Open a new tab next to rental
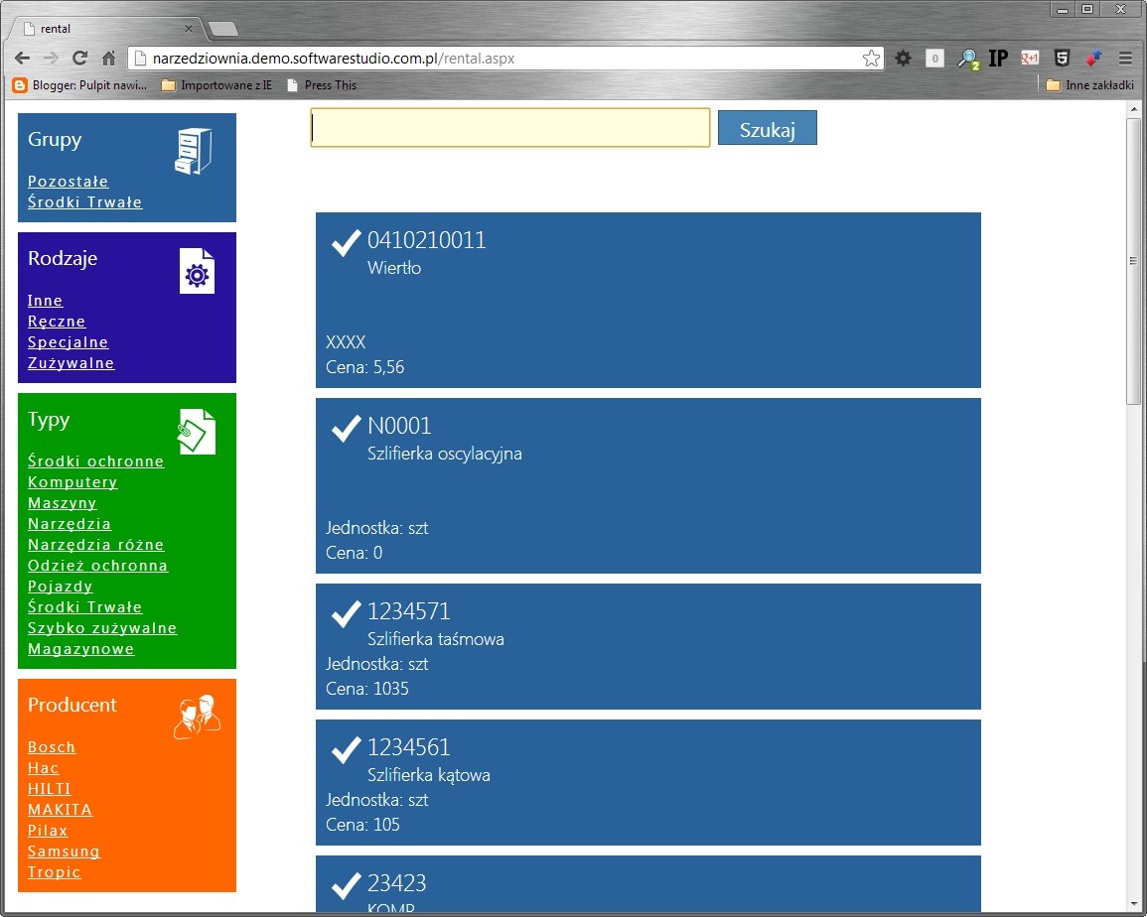 coord(223,29)
